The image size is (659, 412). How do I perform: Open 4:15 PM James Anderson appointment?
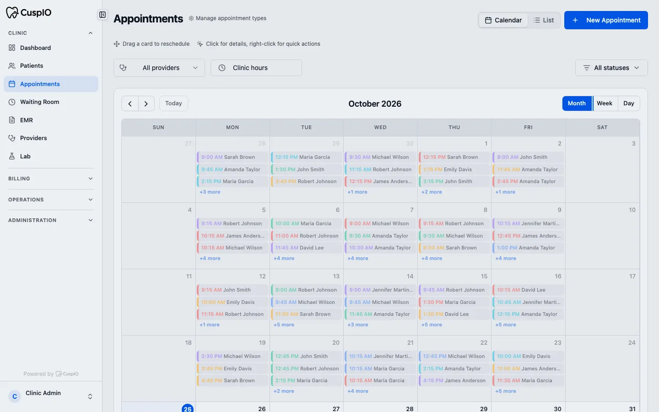click(454, 380)
